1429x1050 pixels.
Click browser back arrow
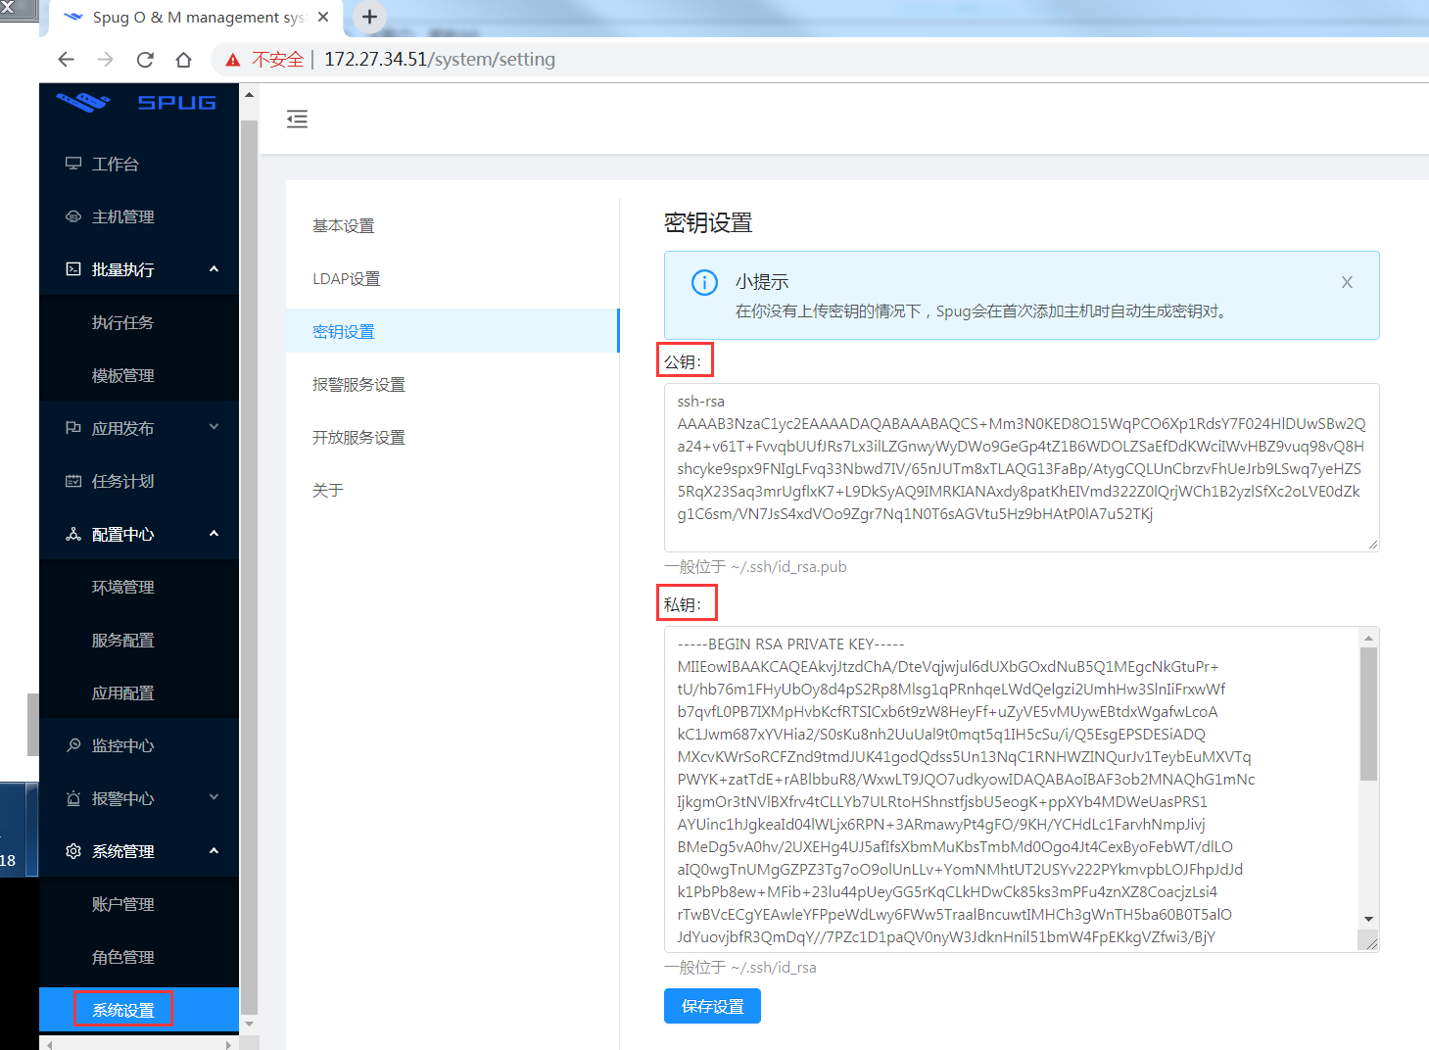click(x=66, y=60)
